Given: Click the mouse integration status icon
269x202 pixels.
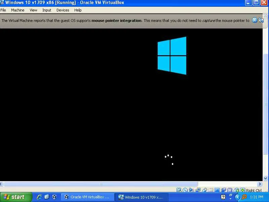Looking at the screenshot, I should pos(236,190).
